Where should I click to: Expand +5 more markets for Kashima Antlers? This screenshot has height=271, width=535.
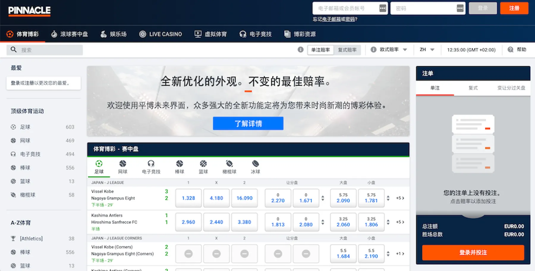pos(400,222)
